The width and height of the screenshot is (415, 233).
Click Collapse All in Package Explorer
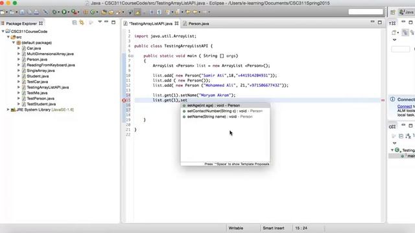click(75, 23)
